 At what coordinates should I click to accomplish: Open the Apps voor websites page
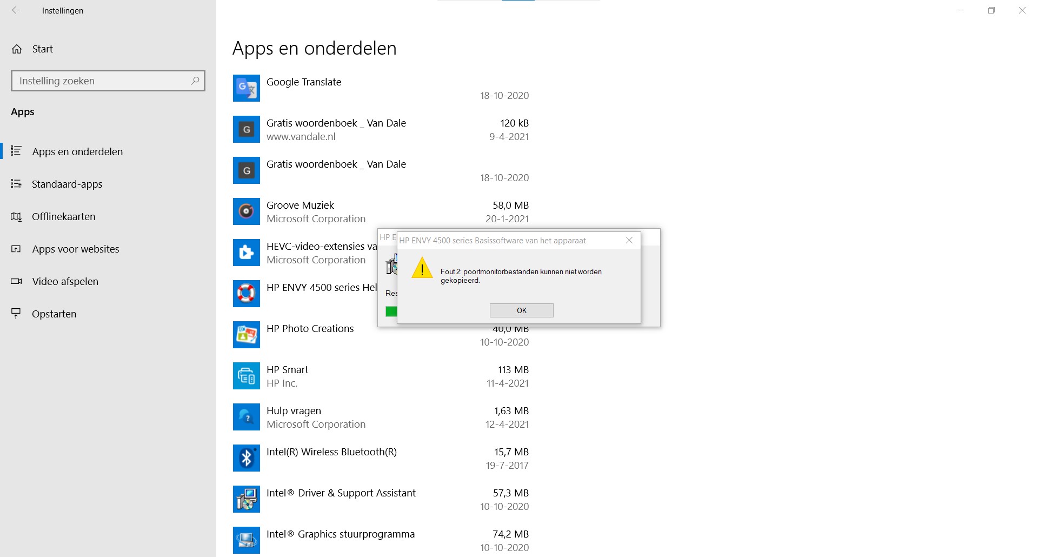coord(108,249)
